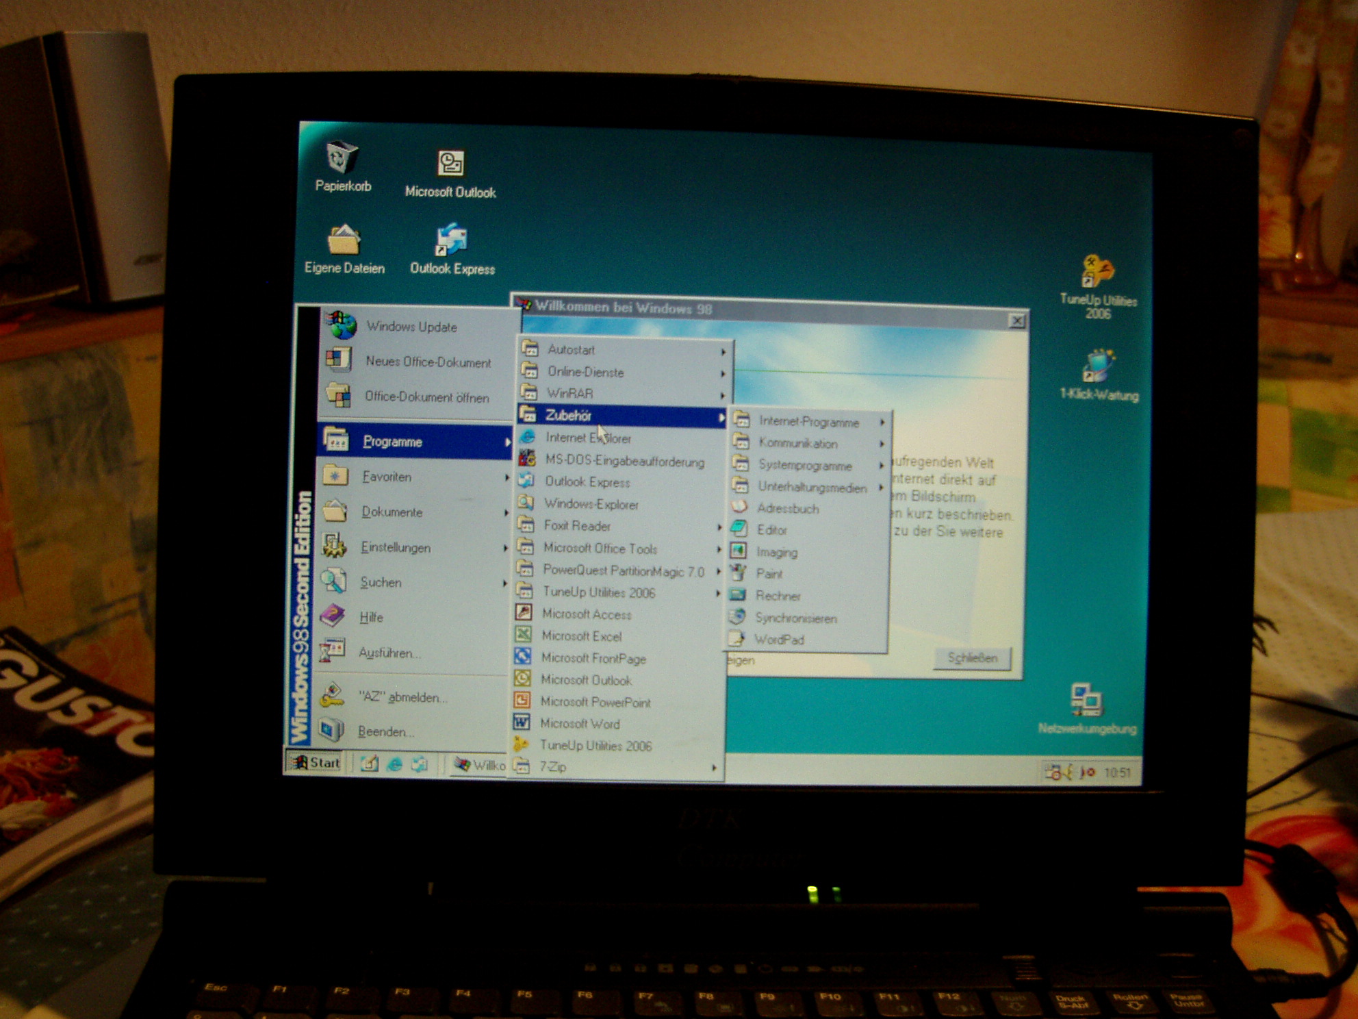Expand the Favoriten start menu entry
The height and width of the screenshot is (1019, 1358).
[387, 477]
